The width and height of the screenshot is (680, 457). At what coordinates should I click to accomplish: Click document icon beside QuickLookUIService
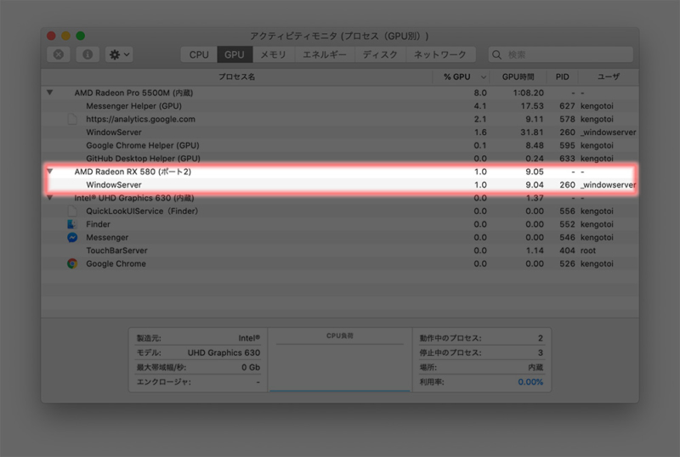pyautogui.click(x=72, y=212)
